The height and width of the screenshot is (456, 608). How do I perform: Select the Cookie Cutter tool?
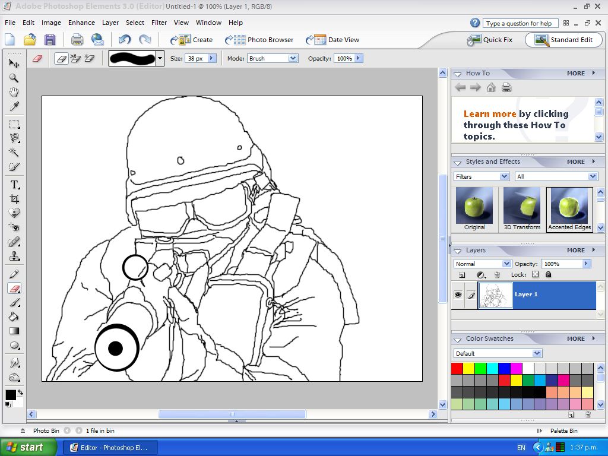click(14, 213)
